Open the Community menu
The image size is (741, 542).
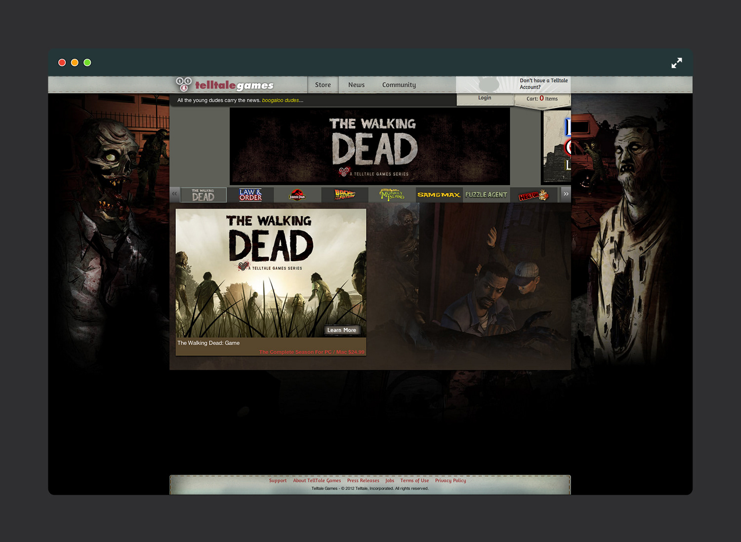399,85
